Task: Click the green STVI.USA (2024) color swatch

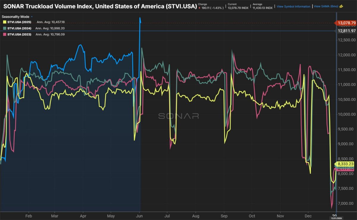Action: tap(4, 29)
